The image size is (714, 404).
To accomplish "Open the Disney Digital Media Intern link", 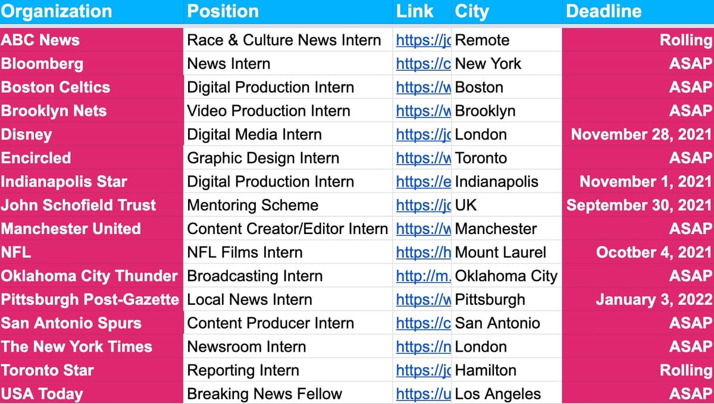I will (x=422, y=134).
